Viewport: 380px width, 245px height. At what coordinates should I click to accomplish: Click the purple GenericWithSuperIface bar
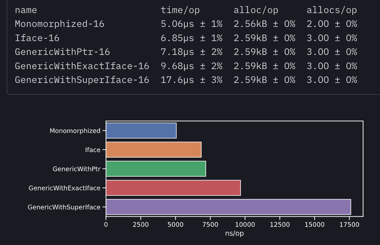click(x=228, y=207)
